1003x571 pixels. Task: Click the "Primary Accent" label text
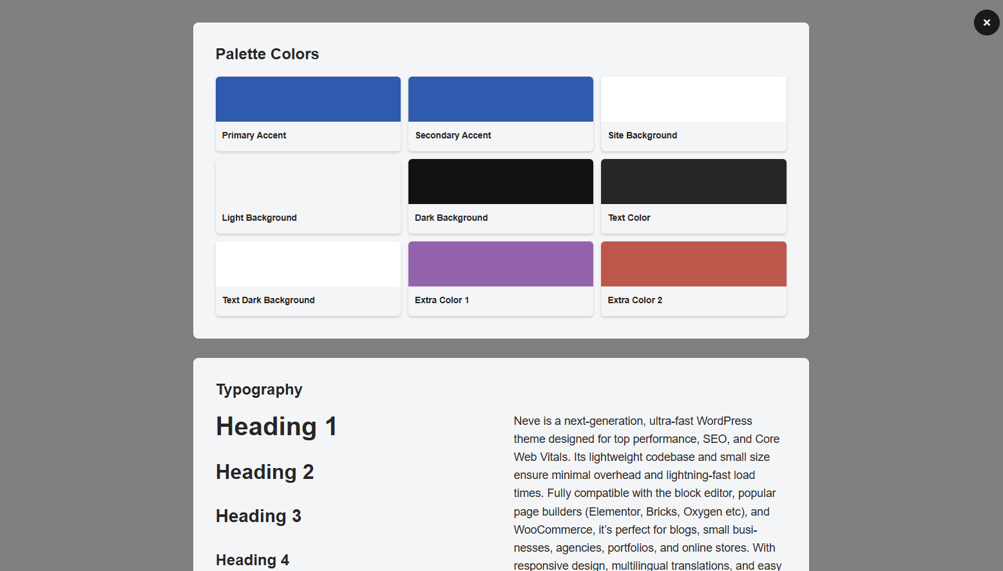[254, 135]
